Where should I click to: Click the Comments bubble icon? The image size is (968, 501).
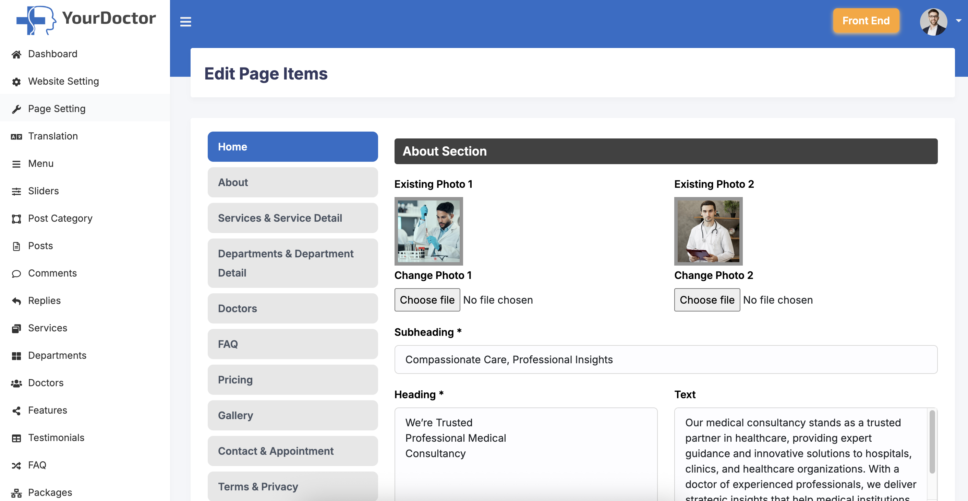[16, 274]
